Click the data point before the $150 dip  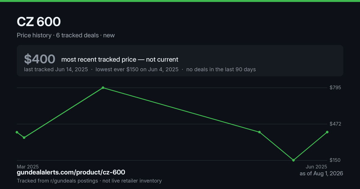click(x=259, y=132)
